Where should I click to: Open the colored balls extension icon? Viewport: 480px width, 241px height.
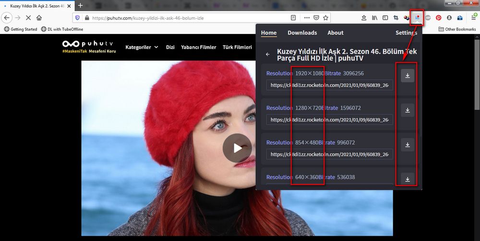coord(407,18)
